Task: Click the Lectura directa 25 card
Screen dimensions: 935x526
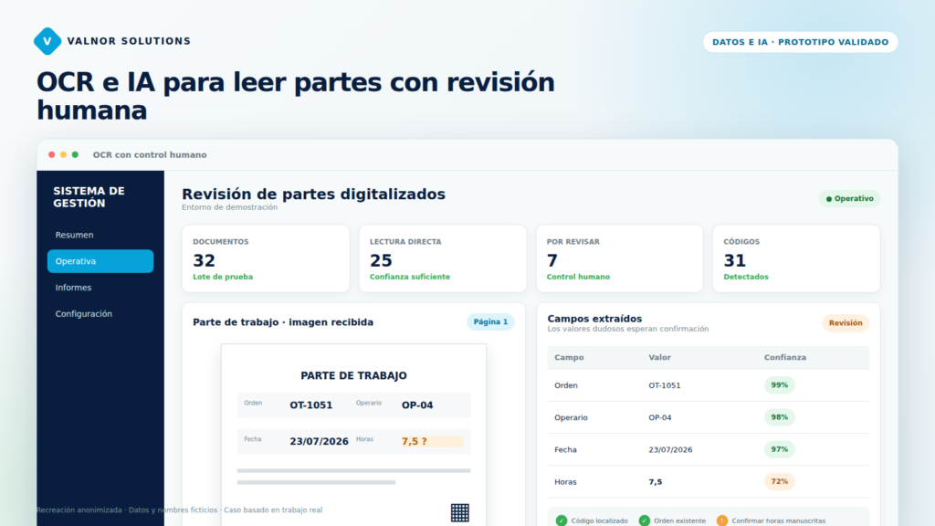Action: click(x=443, y=258)
